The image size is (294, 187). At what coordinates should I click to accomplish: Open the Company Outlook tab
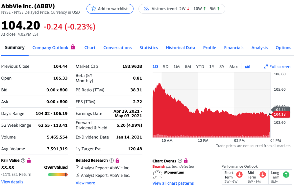point(50,48)
